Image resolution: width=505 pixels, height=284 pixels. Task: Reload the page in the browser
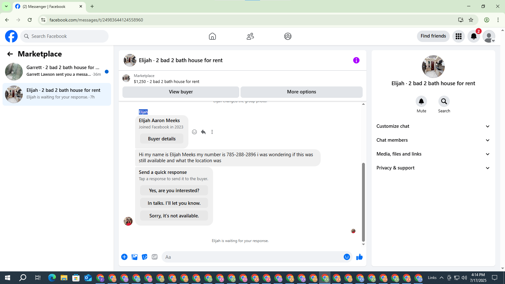pyautogui.click(x=30, y=20)
